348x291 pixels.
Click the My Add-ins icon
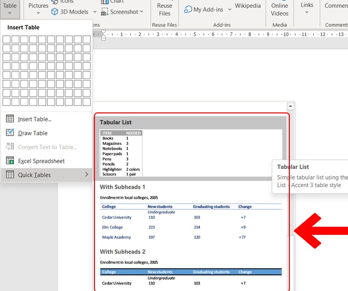(x=188, y=9)
